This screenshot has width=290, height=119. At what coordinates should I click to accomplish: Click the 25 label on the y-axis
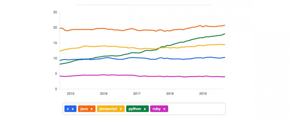click(55, 12)
